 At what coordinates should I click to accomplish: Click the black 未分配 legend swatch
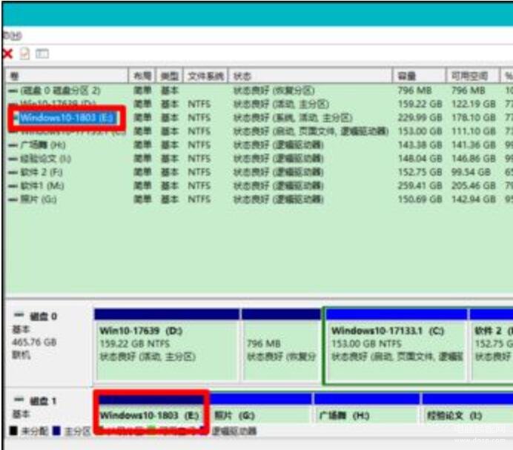pos(13,431)
